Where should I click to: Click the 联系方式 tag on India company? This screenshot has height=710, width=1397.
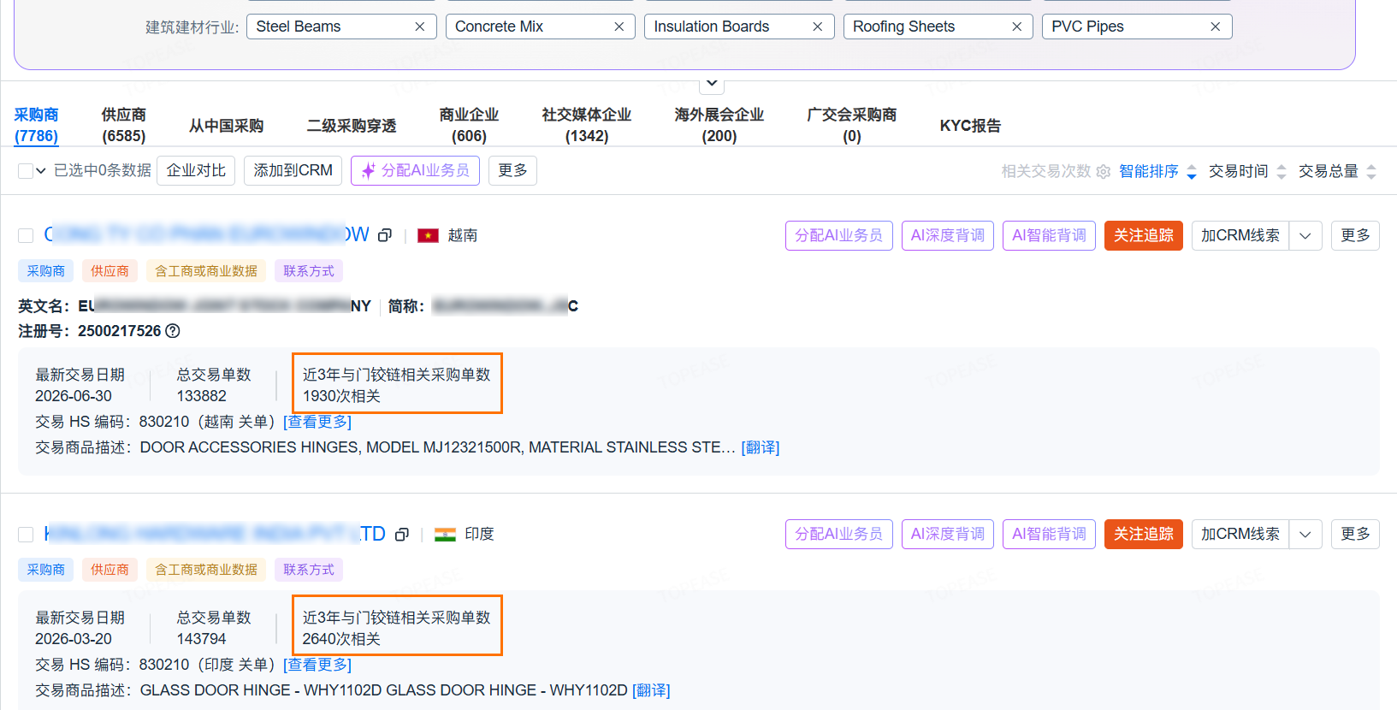click(x=309, y=570)
